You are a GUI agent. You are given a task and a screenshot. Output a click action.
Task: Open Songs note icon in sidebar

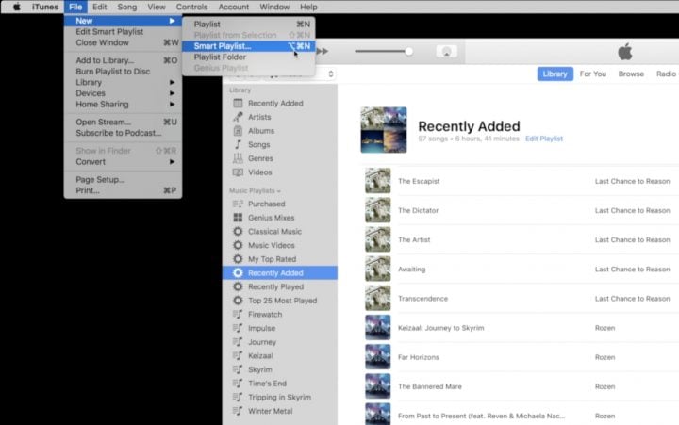[238, 144]
